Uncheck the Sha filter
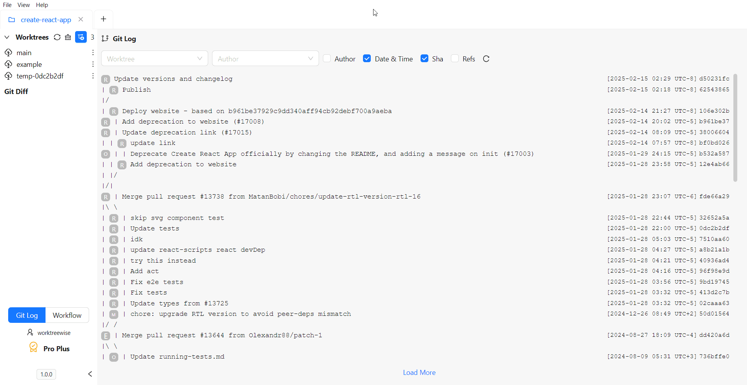The width and height of the screenshot is (747, 385). click(x=424, y=58)
